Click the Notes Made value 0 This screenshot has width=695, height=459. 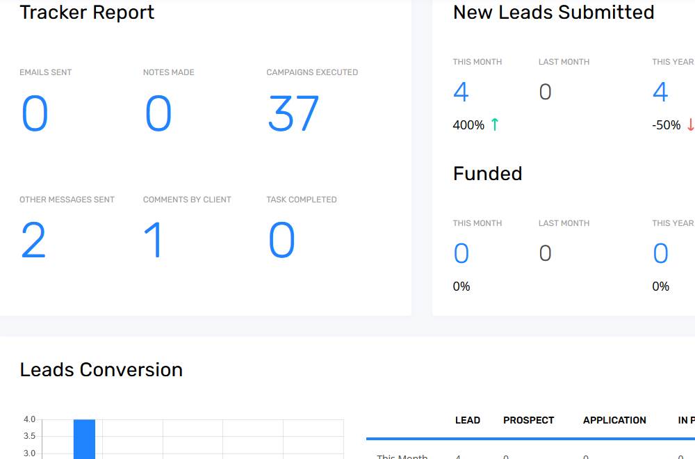pos(158,113)
